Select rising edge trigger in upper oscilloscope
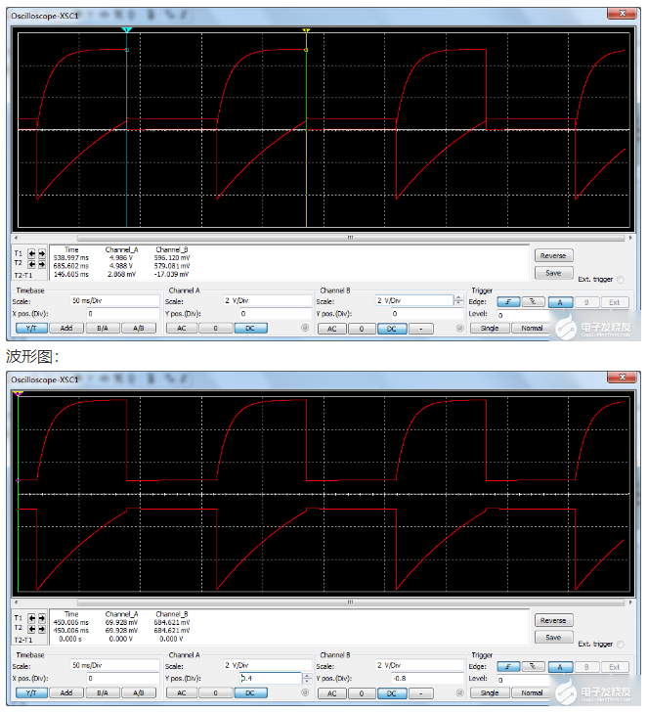The image size is (648, 713). (x=508, y=301)
